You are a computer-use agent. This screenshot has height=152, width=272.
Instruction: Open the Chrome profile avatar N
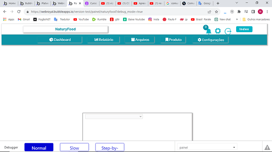[x=260, y=11]
